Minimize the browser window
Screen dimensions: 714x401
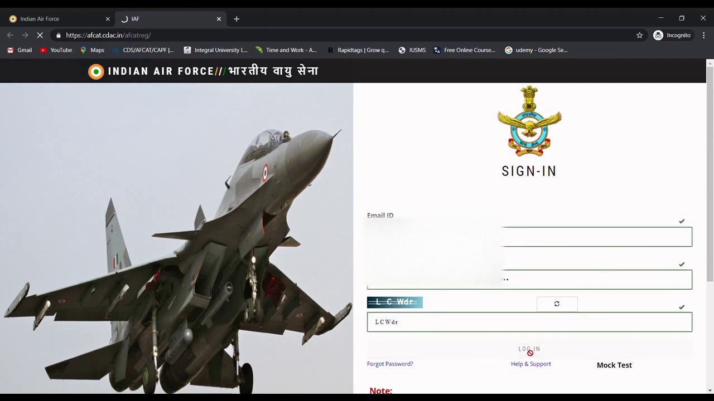(660, 18)
